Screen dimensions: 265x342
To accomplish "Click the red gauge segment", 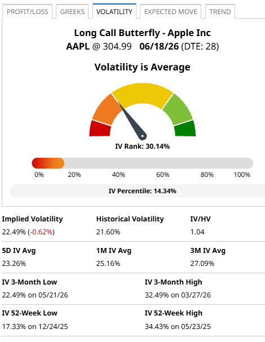I will click(x=100, y=129).
